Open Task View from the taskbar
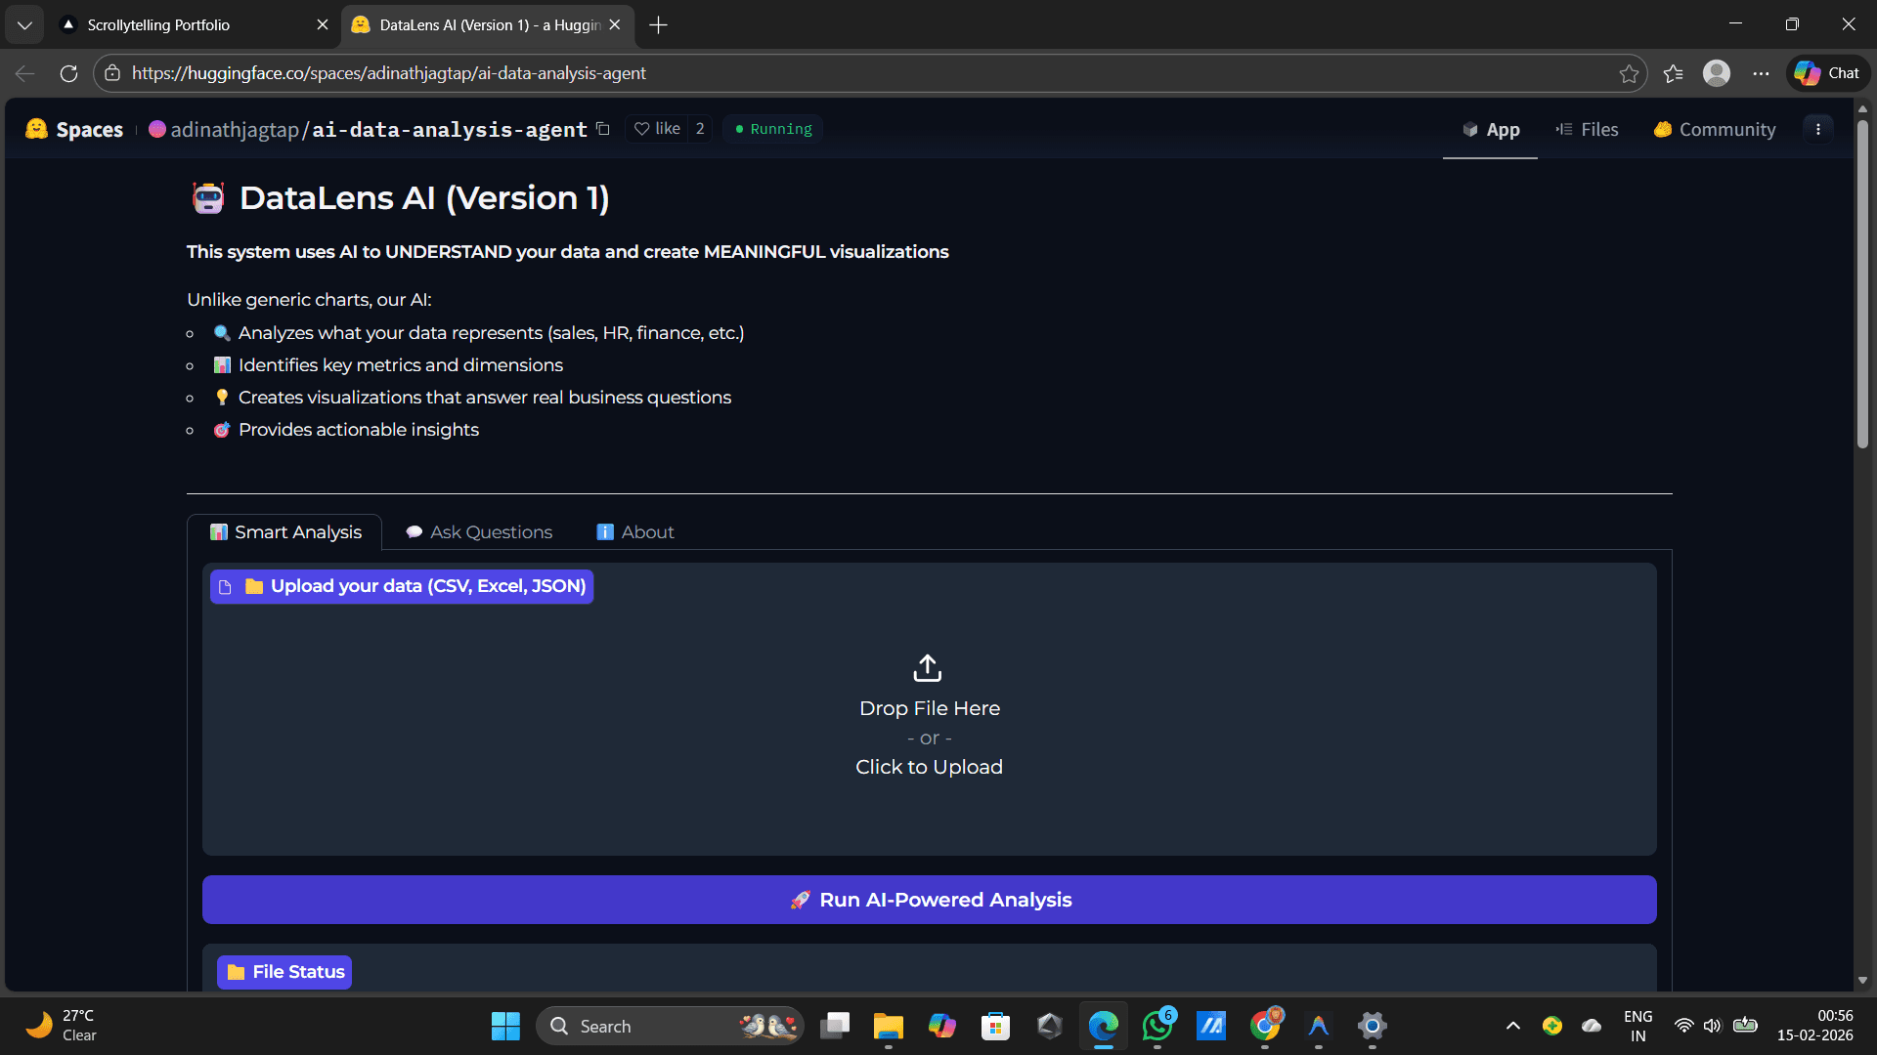Viewport: 1877px width, 1055px height. coord(835,1026)
